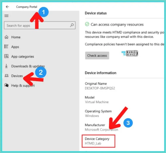The image size is (166, 153).
Task: Click the Windows value
Action: pyautogui.click(x=92, y=116)
